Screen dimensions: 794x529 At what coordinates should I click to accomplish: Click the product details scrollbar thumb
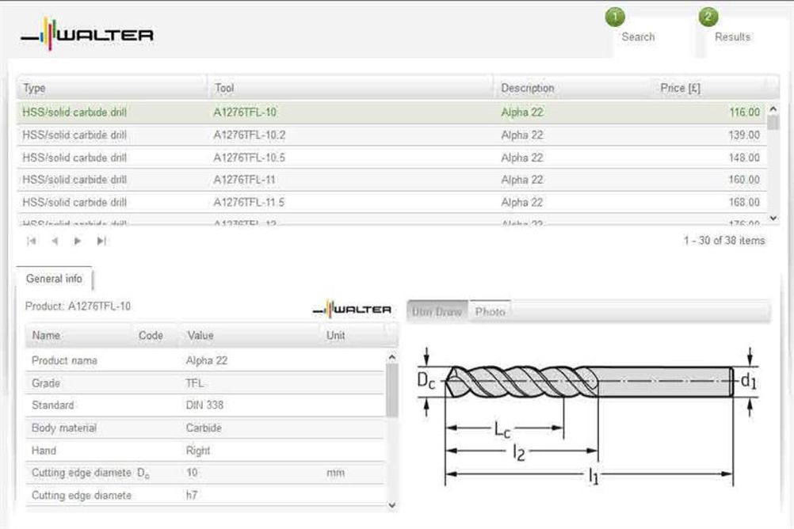392,390
